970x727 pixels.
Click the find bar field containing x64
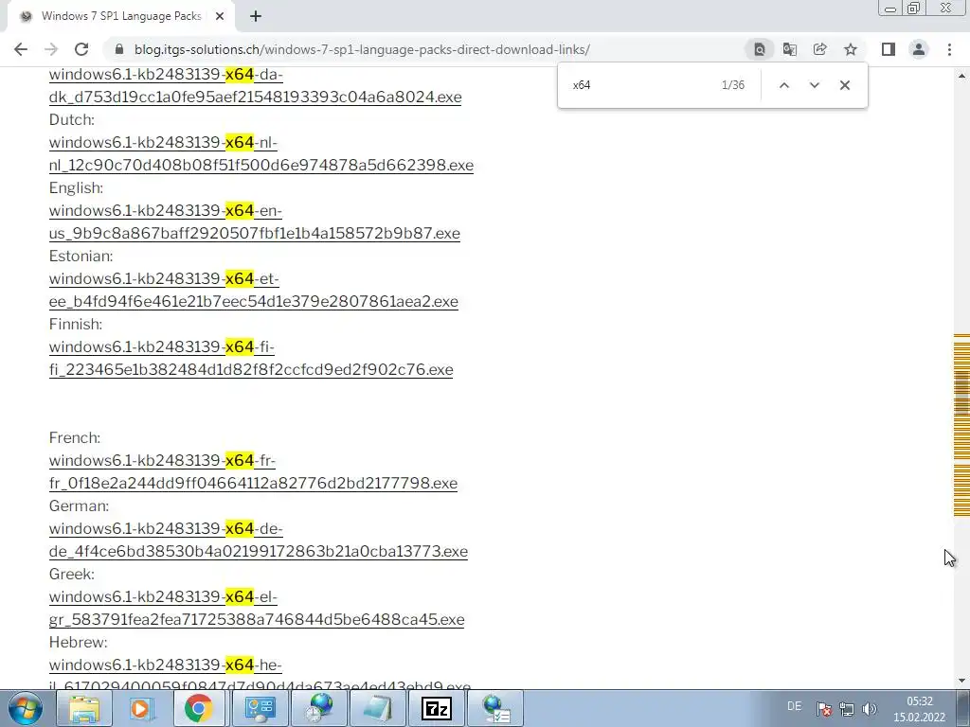pos(640,85)
